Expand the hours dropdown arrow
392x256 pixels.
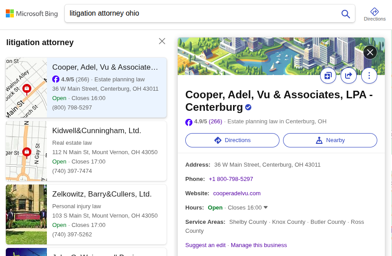(266, 207)
